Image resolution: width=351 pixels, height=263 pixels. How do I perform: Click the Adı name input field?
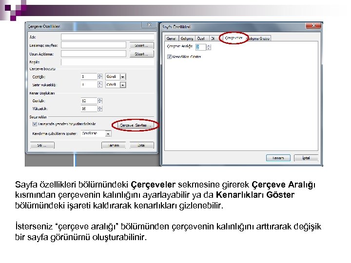tap(107, 37)
